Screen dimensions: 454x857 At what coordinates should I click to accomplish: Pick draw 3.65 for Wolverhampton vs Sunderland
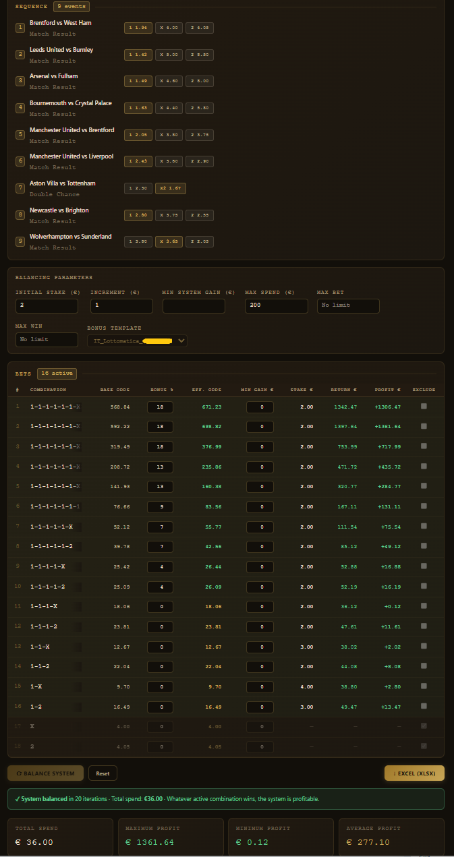(x=169, y=241)
